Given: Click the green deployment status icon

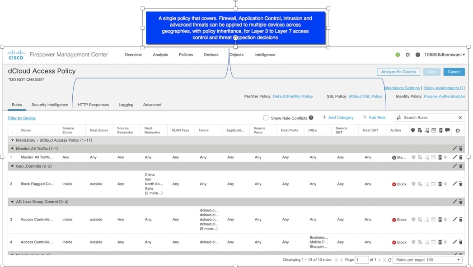Looking at the screenshot, I should click(x=398, y=55).
